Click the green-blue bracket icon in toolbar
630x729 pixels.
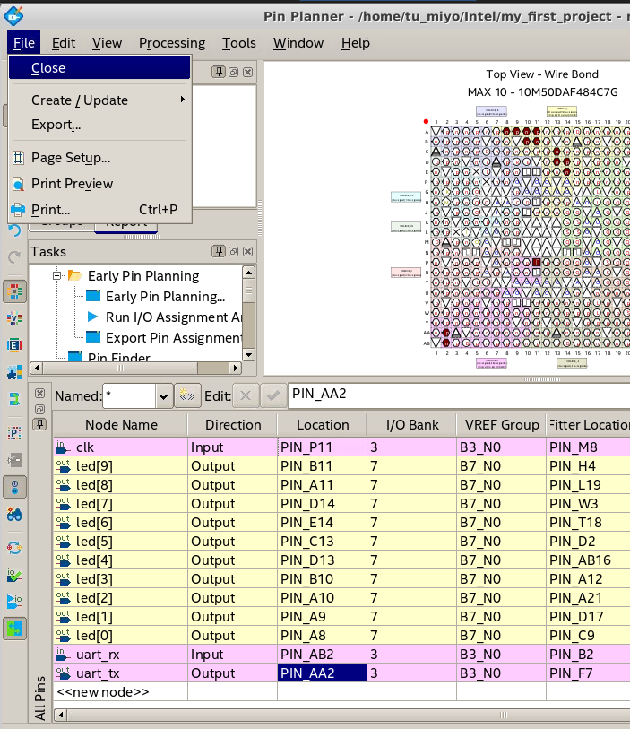click(x=14, y=399)
